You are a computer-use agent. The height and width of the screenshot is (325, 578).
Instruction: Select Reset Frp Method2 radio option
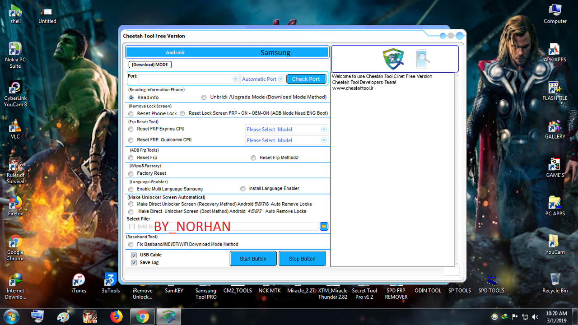(254, 158)
